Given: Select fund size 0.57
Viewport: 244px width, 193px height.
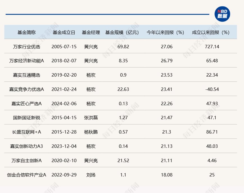Looking at the screenshot, I should point(123,132).
